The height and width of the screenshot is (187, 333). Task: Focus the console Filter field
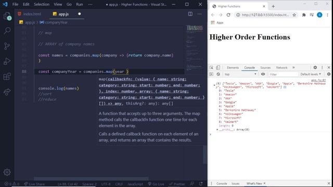tap(283, 74)
